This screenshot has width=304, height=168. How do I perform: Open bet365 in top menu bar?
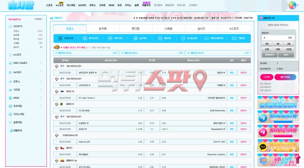click(82, 5)
